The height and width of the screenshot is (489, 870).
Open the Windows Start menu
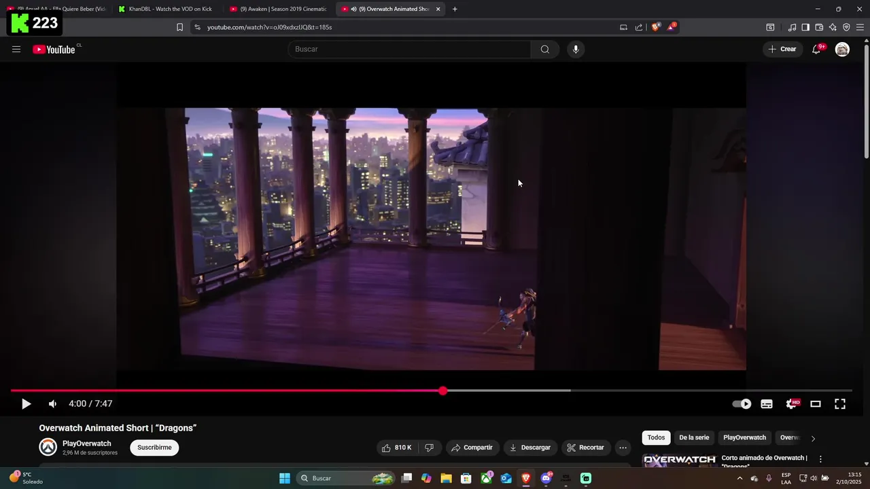tap(285, 478)
